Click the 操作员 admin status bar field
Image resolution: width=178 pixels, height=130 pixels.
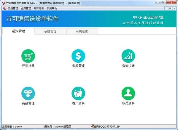58,126
